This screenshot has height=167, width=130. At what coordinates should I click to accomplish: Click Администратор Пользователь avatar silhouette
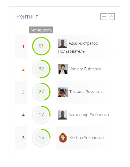pos(62,44)
